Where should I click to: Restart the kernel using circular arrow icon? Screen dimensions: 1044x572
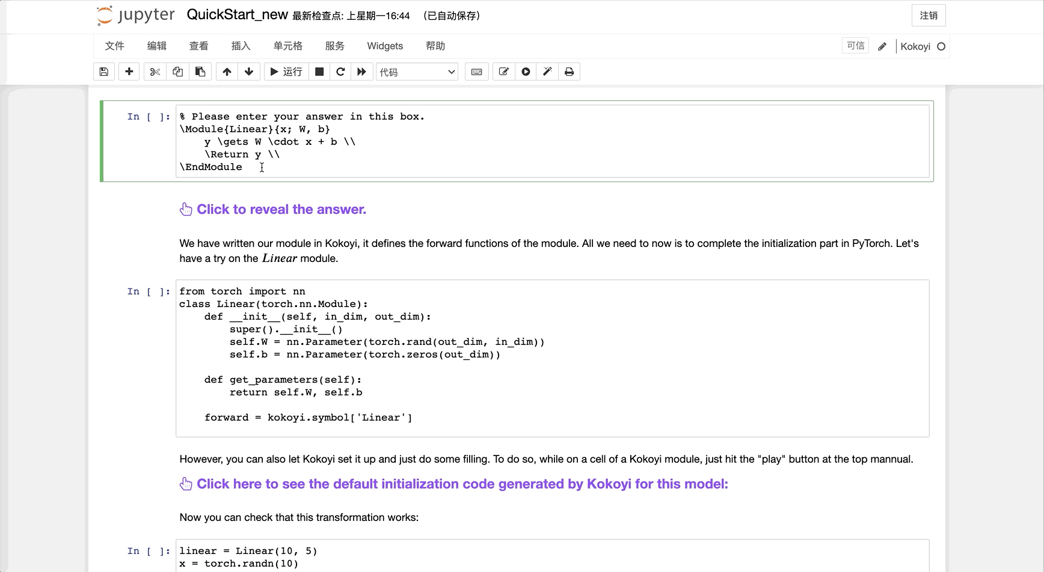coord(340,72)
